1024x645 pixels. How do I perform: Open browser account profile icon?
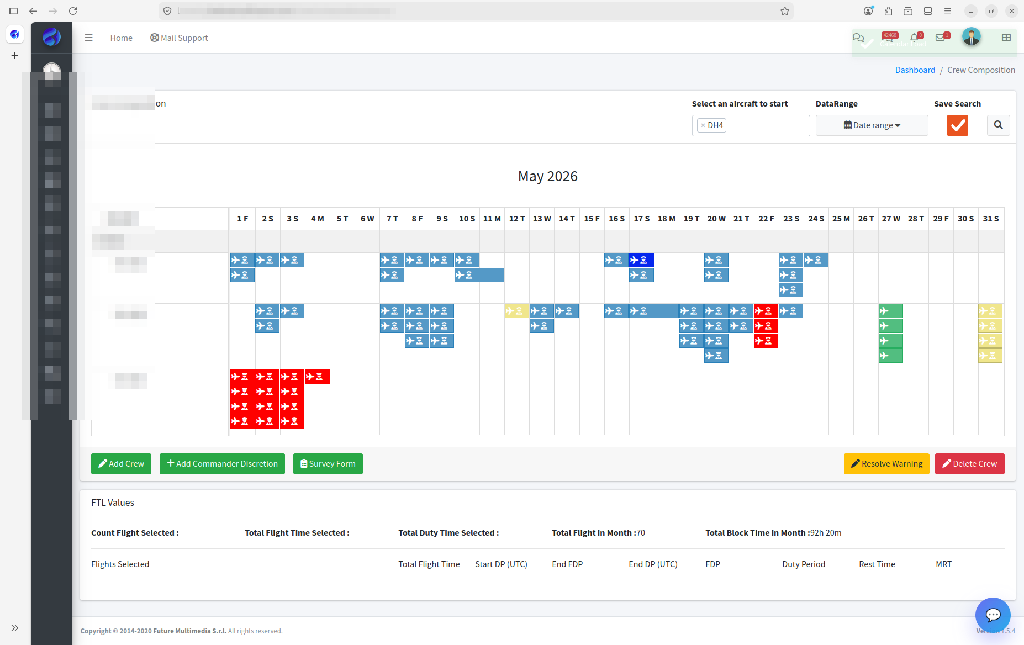click(868, 11)
